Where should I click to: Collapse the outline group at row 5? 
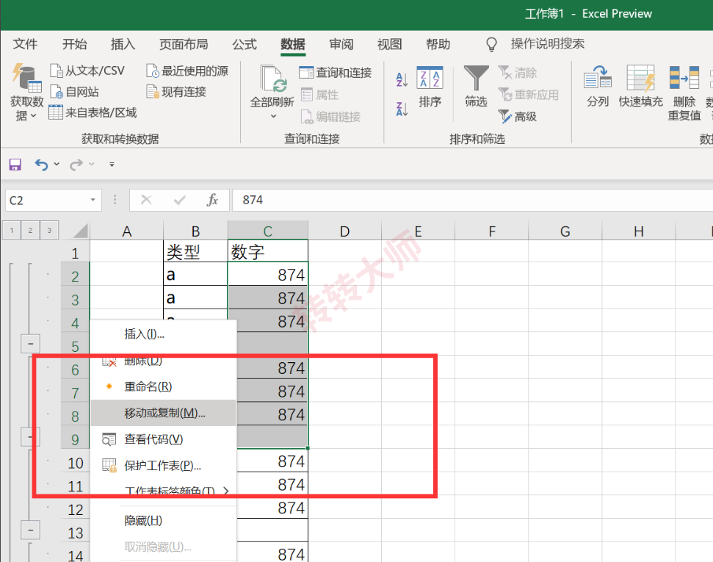[30, 344]
